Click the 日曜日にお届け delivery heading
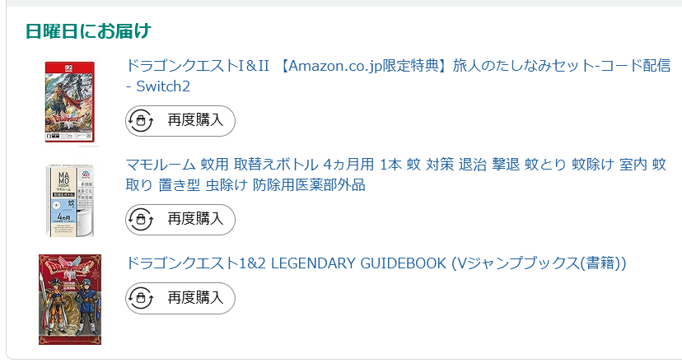682x363 pixels. coord(88,31)
